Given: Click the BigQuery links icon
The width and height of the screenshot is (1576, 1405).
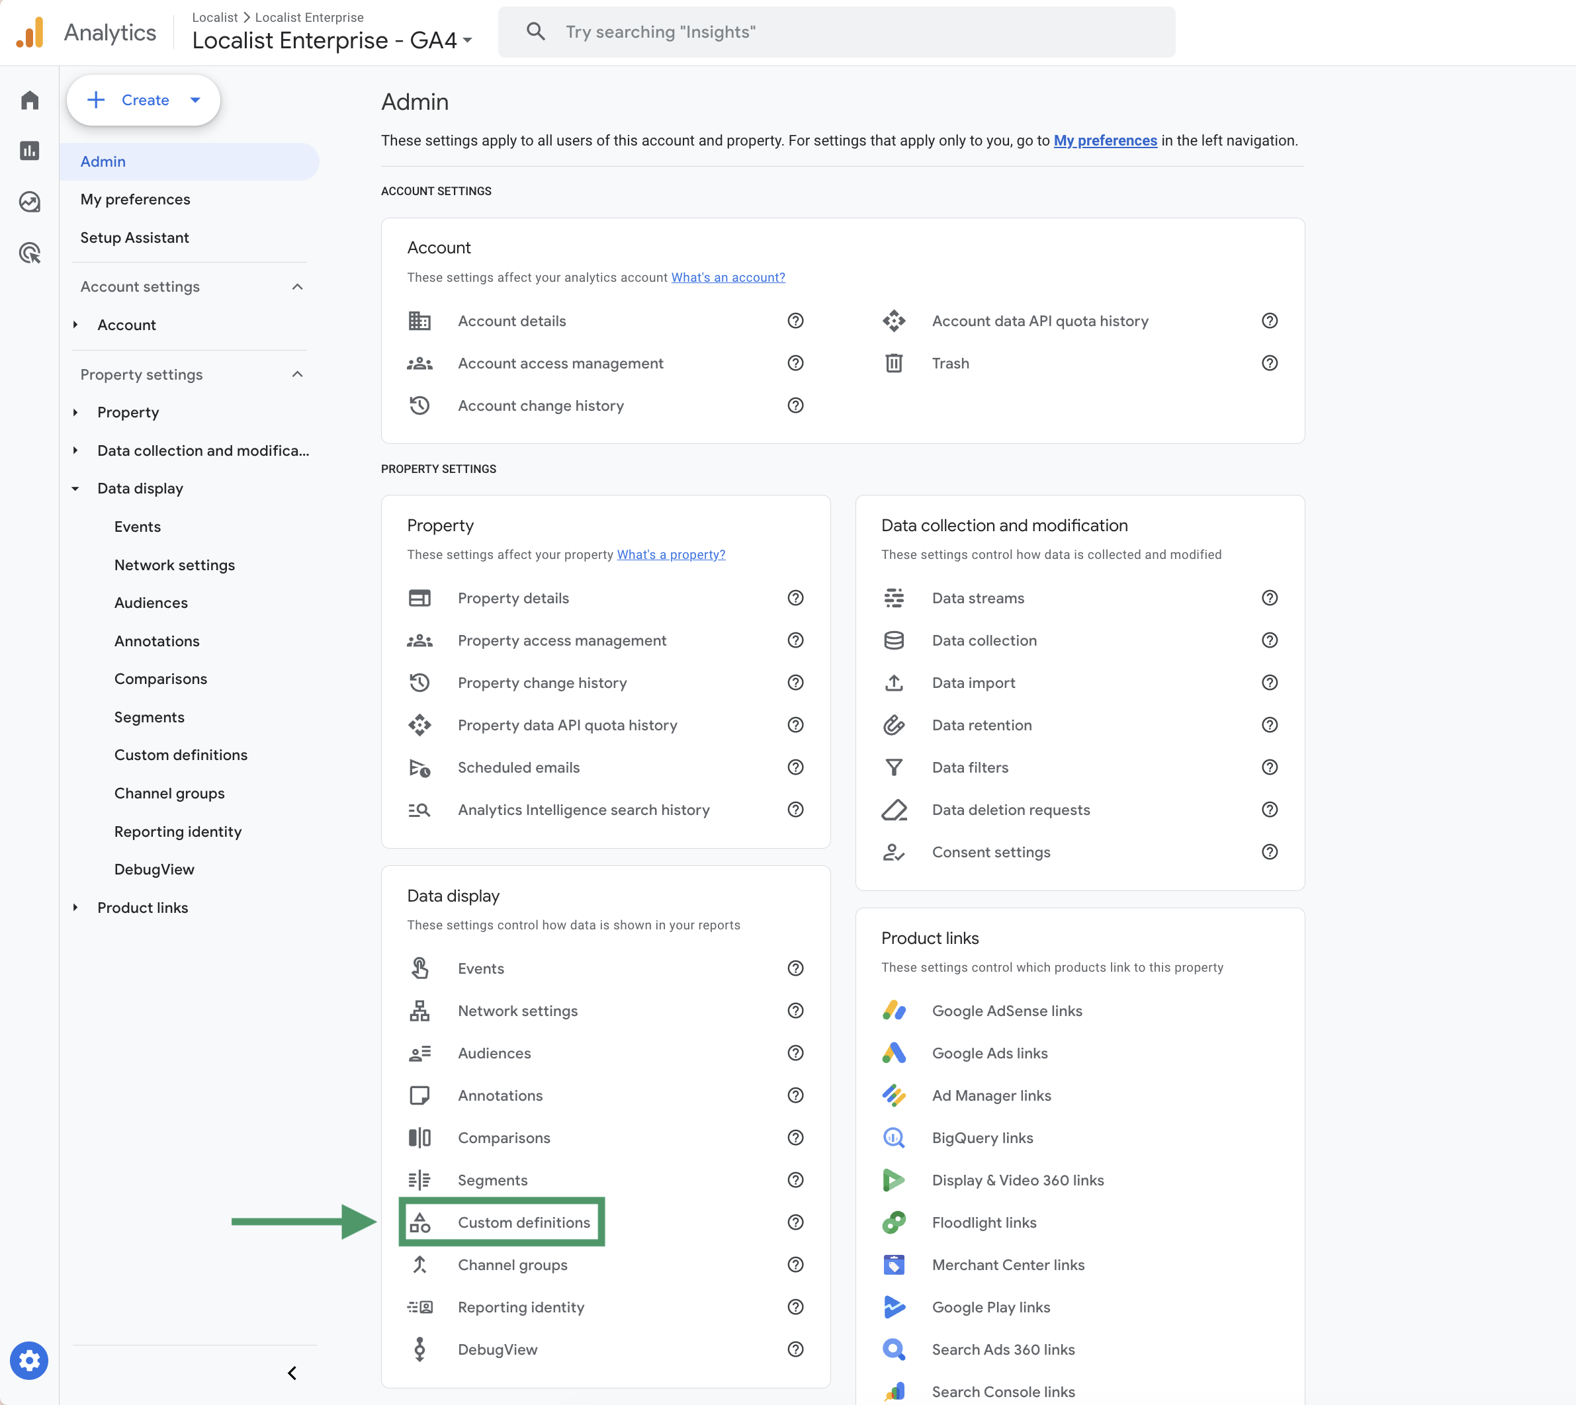Looking at the screenshot, I should coord(893,1138).
